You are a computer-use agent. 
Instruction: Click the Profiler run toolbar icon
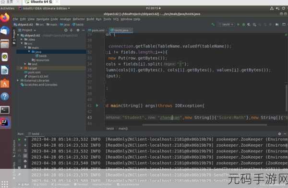(x=254, y=24)
